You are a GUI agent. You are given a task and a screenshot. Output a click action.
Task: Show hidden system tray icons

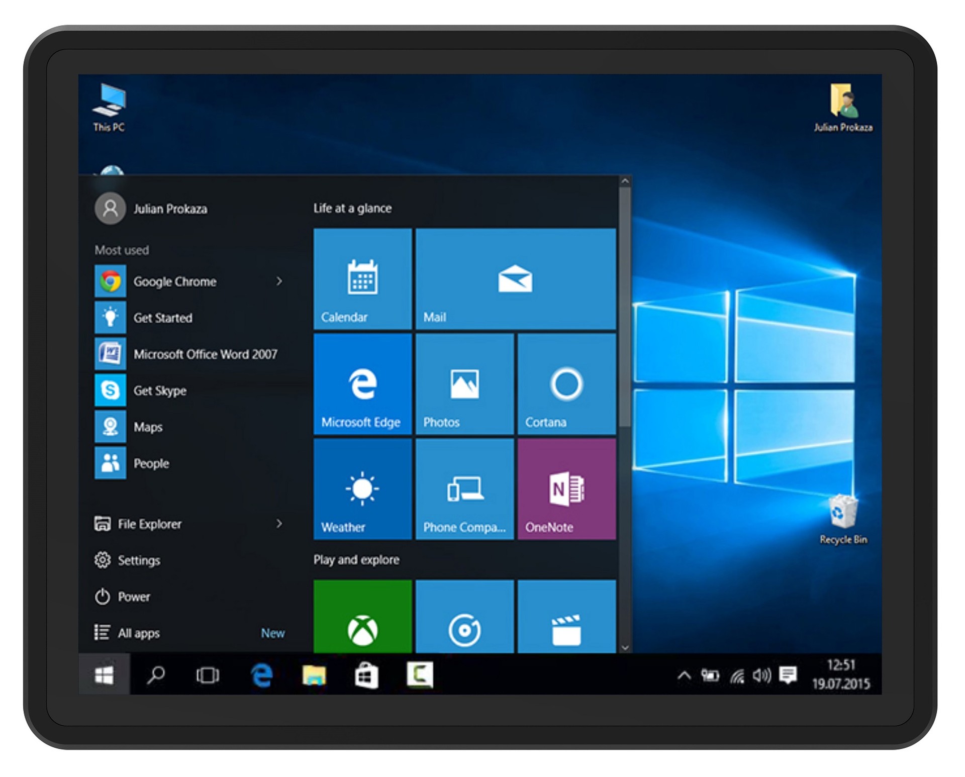click(x=684, y=675)
